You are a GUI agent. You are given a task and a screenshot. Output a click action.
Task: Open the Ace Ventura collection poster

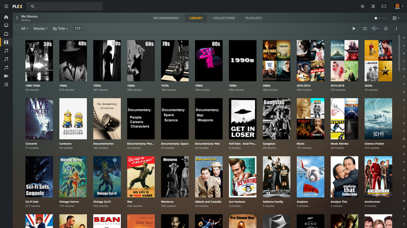[x=243, y=177]
